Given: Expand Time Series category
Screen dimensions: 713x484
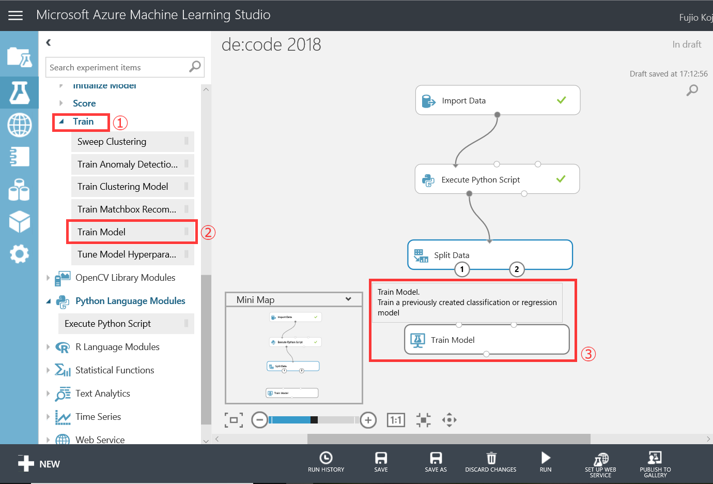Looking at the screenshot, I should [x=48, y=417].
